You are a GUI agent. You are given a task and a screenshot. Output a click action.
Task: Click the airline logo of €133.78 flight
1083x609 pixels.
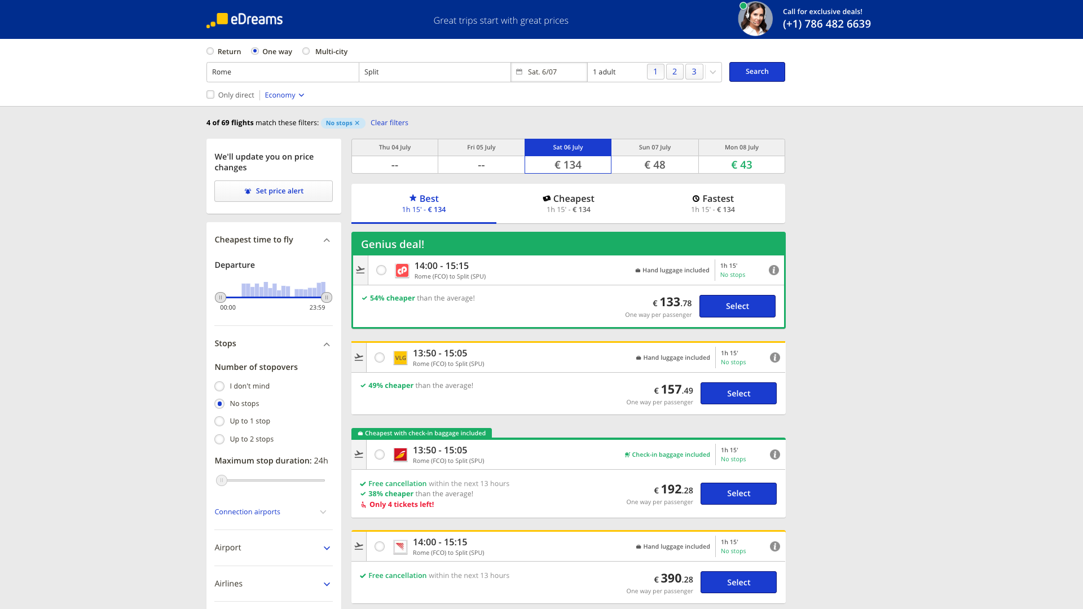(x=402, y=271)
